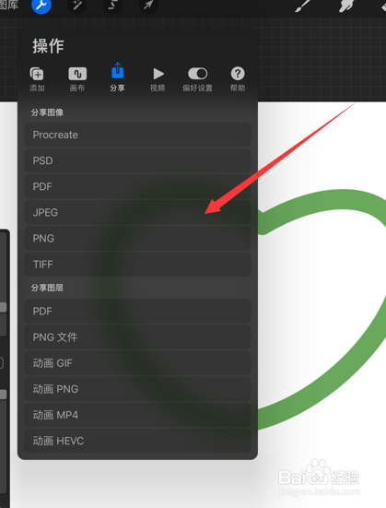
Task: Click the opacity slider handle on the left sidebar
Action: tap(3, 395)
